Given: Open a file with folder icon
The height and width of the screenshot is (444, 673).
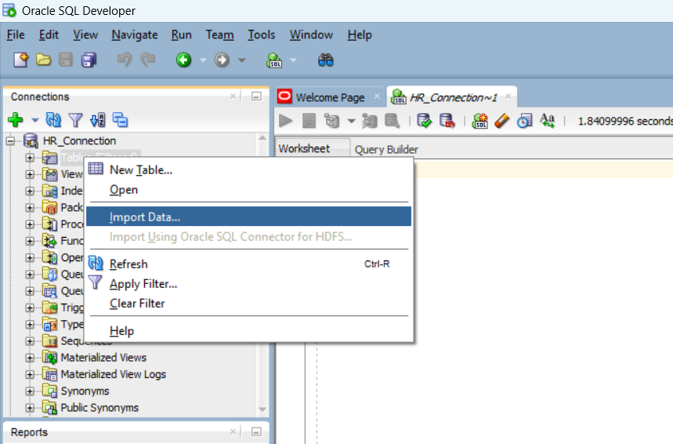Looking at the screenshot, I should (43, 60).
